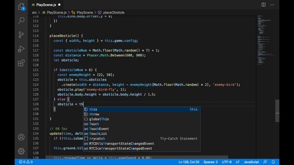
Task: Click the 'let obsticle;' line
Action: pyautogui.click(x=66, y=60)
